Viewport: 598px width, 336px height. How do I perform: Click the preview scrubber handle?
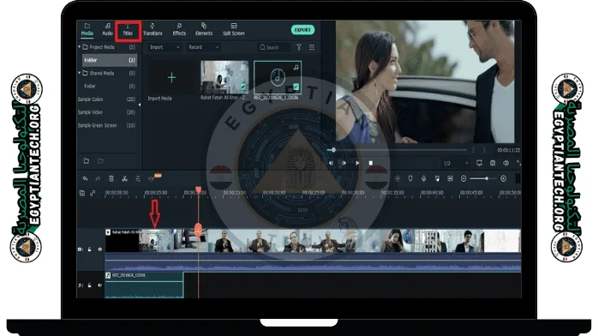click(x=333, y=150)
